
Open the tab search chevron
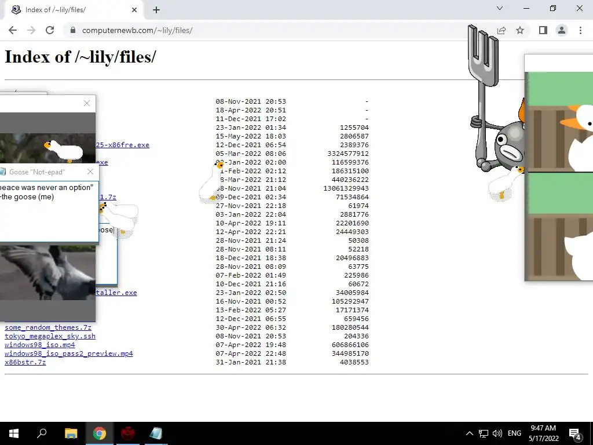point(500,8)
